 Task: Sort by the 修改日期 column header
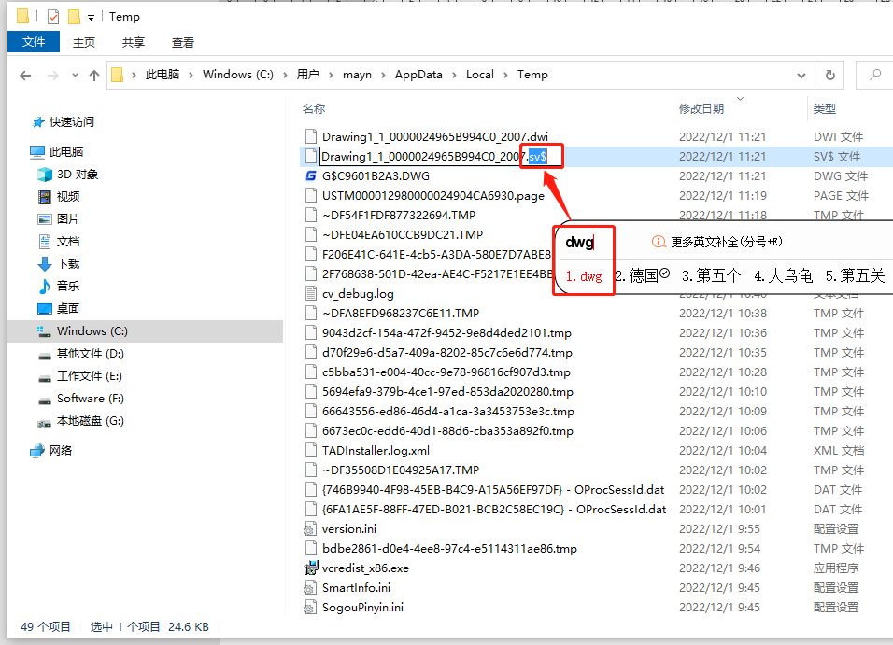701,109
